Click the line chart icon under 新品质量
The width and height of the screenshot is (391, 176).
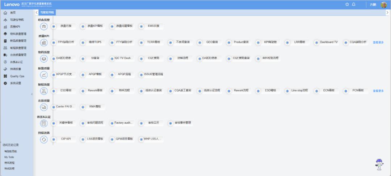click(44, 75)
